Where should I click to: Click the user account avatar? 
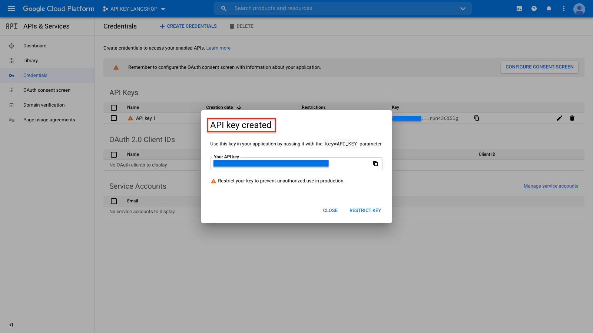pyautogui.click(x=579, y=9)
